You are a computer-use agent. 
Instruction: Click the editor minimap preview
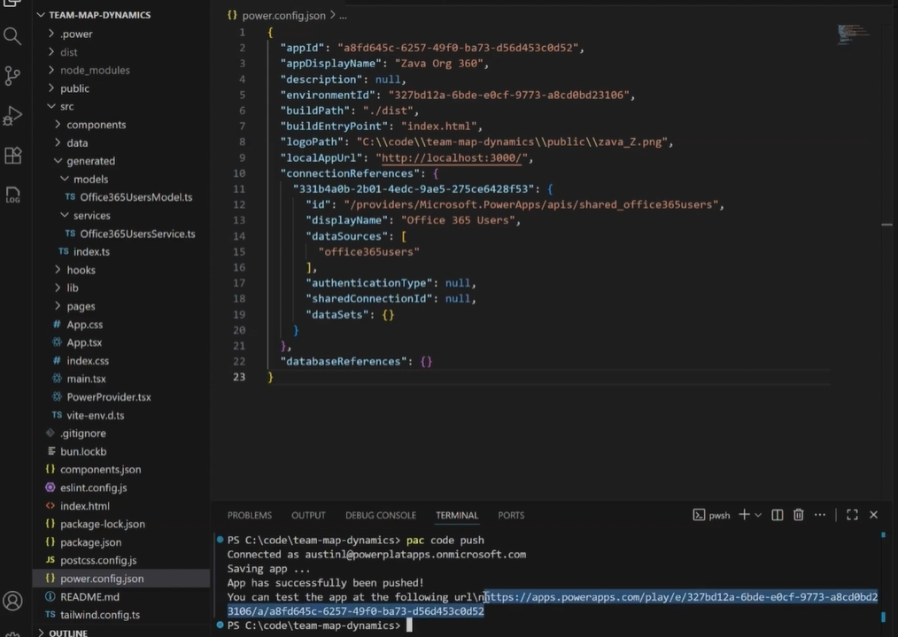[853, 35]
